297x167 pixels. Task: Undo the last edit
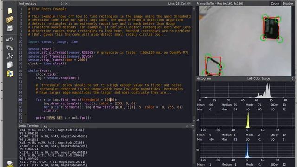point(10,39)
